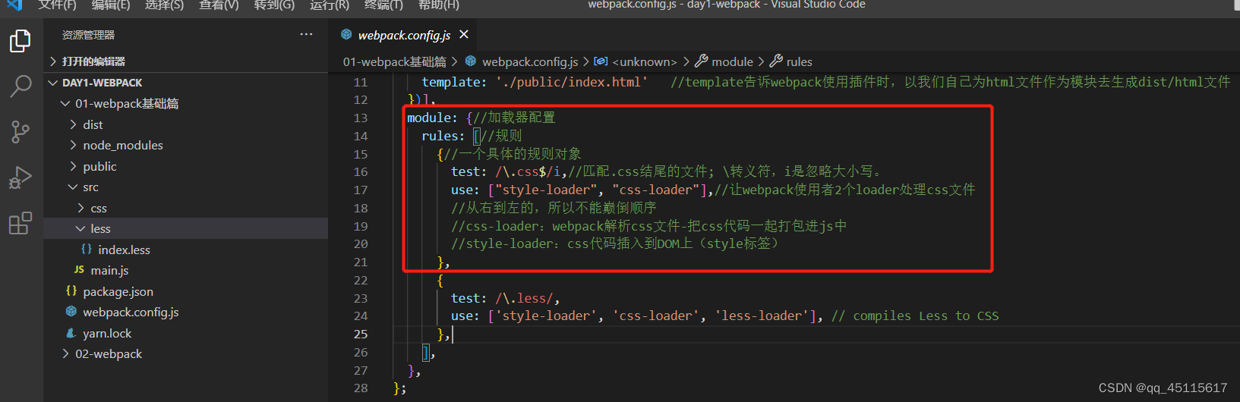Viewport: 1240px width, 402px height.
Task: Open the 运行(R) menu
Action: (x=330, y=5)
